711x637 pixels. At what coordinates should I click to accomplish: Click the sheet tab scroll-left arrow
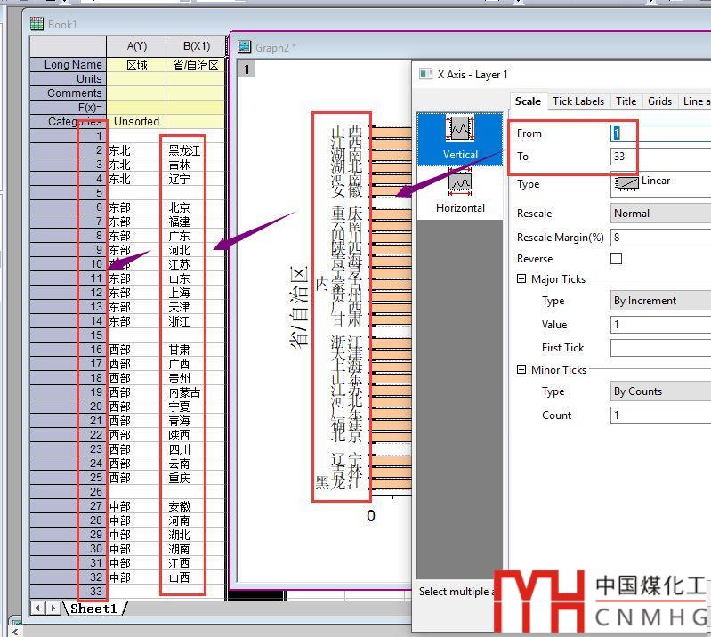pos(38,608)
